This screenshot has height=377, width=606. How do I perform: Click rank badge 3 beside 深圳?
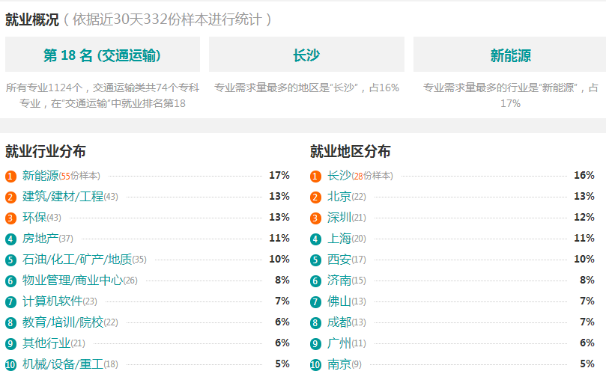click(315, 218)
